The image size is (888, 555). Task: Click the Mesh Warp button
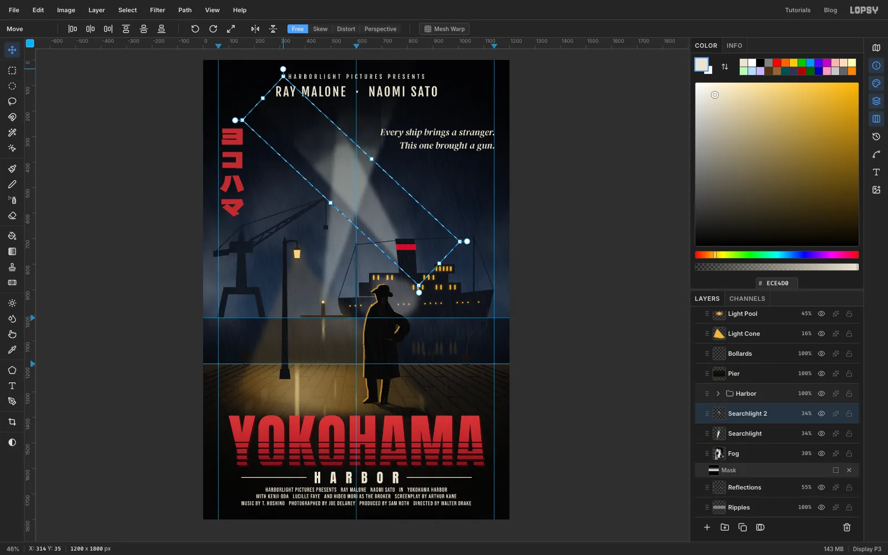click(x=445, y=29)
